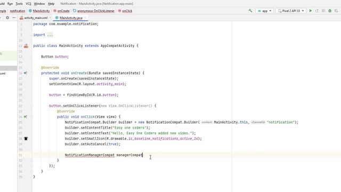Click the MainActivity breadcrumb

(41, 11)
